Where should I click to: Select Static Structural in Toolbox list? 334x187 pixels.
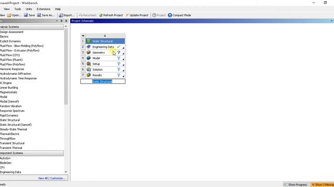point(10,120)
